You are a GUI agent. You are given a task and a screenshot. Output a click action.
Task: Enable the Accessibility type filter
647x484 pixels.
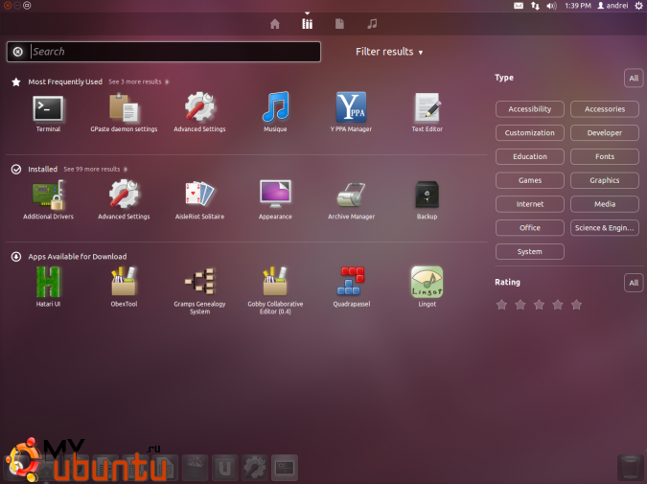pyautogui.click(x=530, y=109)
